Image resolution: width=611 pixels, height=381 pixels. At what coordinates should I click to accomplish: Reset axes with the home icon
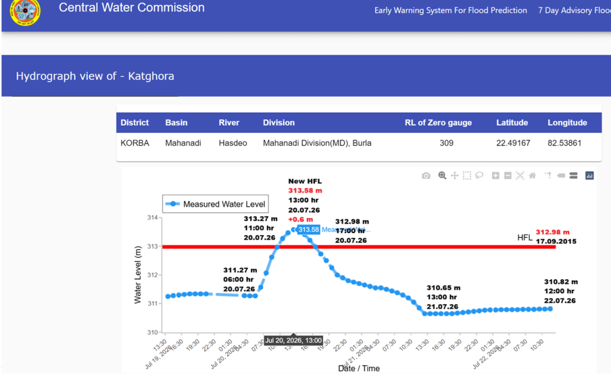532,176
